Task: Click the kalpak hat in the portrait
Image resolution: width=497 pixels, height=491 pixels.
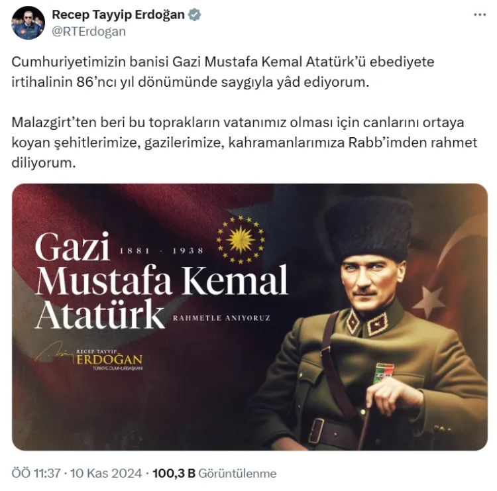Action: pyautogui.click(x=370, y=229)
